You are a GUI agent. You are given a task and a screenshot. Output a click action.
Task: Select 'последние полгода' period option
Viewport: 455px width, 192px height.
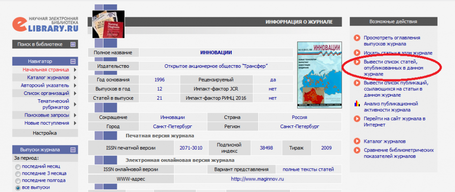click(18, 181)
